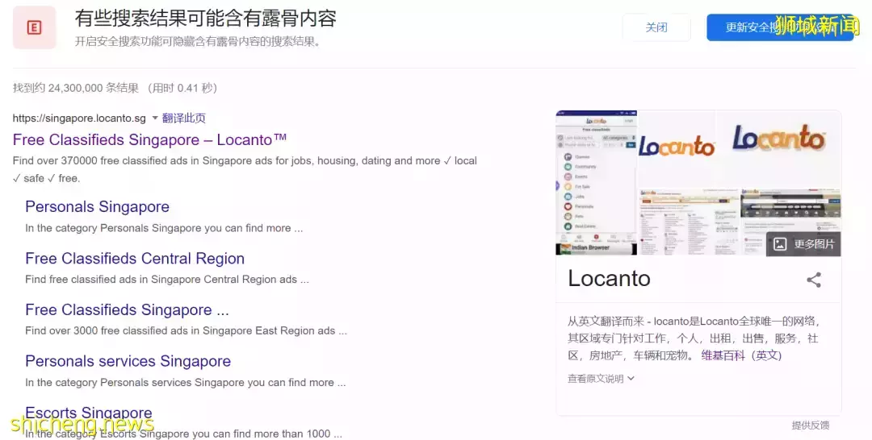Dismiss the SafeSearch notice with 关闭
The width and height of the screenshot is (872, 440).
[656, 27]
